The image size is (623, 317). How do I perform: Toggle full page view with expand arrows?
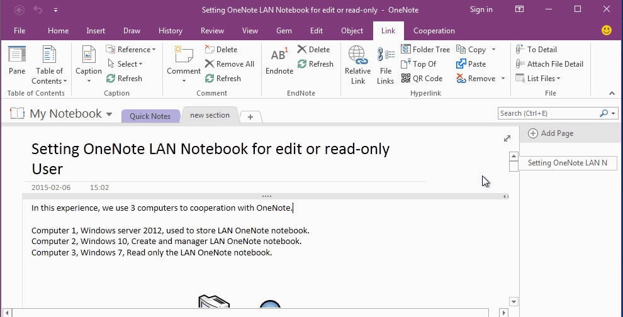(x=507, y=138)
